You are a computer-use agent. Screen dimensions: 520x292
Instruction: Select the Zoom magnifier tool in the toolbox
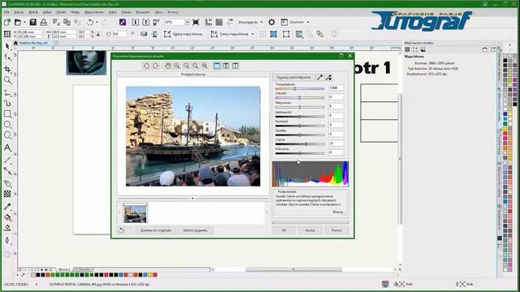(x=7, y=80)
